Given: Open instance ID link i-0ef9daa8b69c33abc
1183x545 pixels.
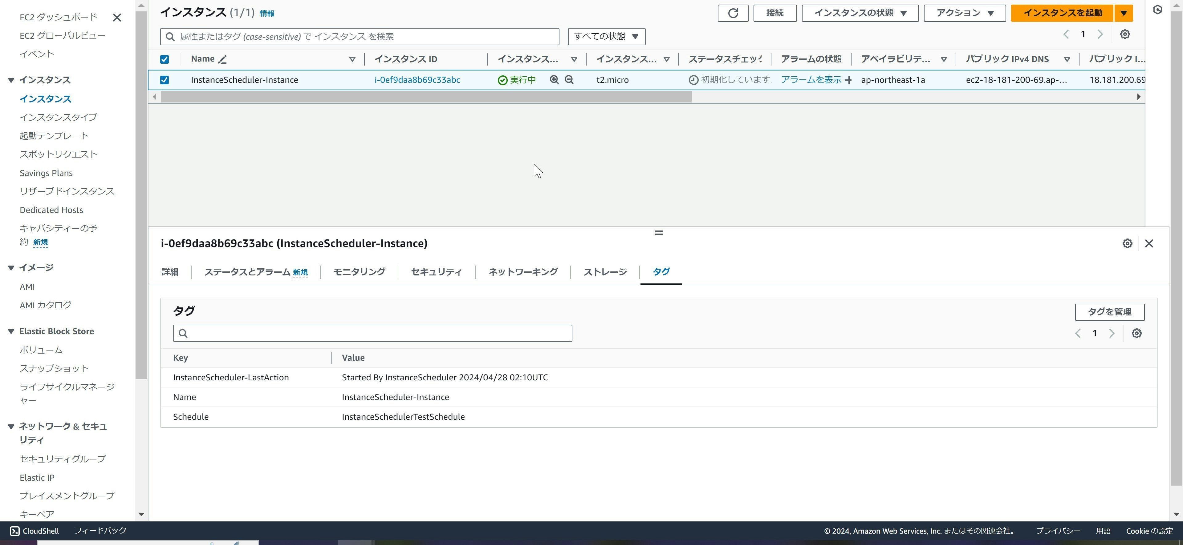Looking at the screenshot, I should [417, 80].
